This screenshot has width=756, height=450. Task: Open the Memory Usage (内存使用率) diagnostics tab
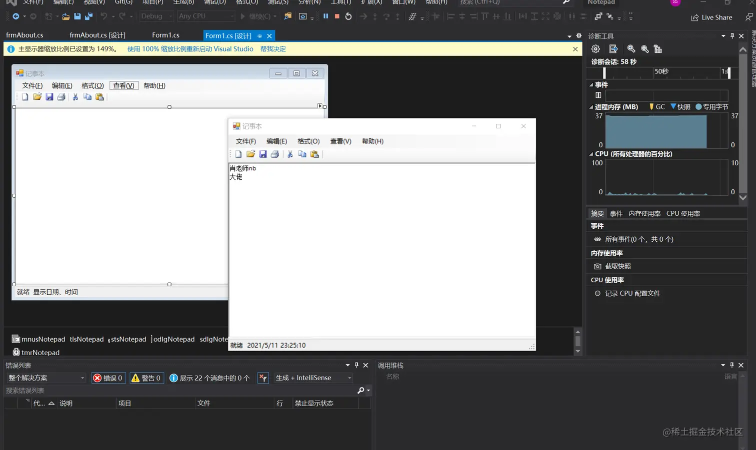(644, 214)
